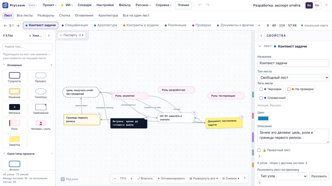The image size is (332, 186).
Task: Toggle Чтение reading mode
Action: (x=183, y=5)
